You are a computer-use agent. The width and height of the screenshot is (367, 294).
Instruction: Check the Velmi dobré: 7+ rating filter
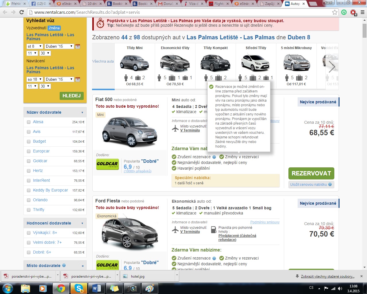(x=29, y=243)
